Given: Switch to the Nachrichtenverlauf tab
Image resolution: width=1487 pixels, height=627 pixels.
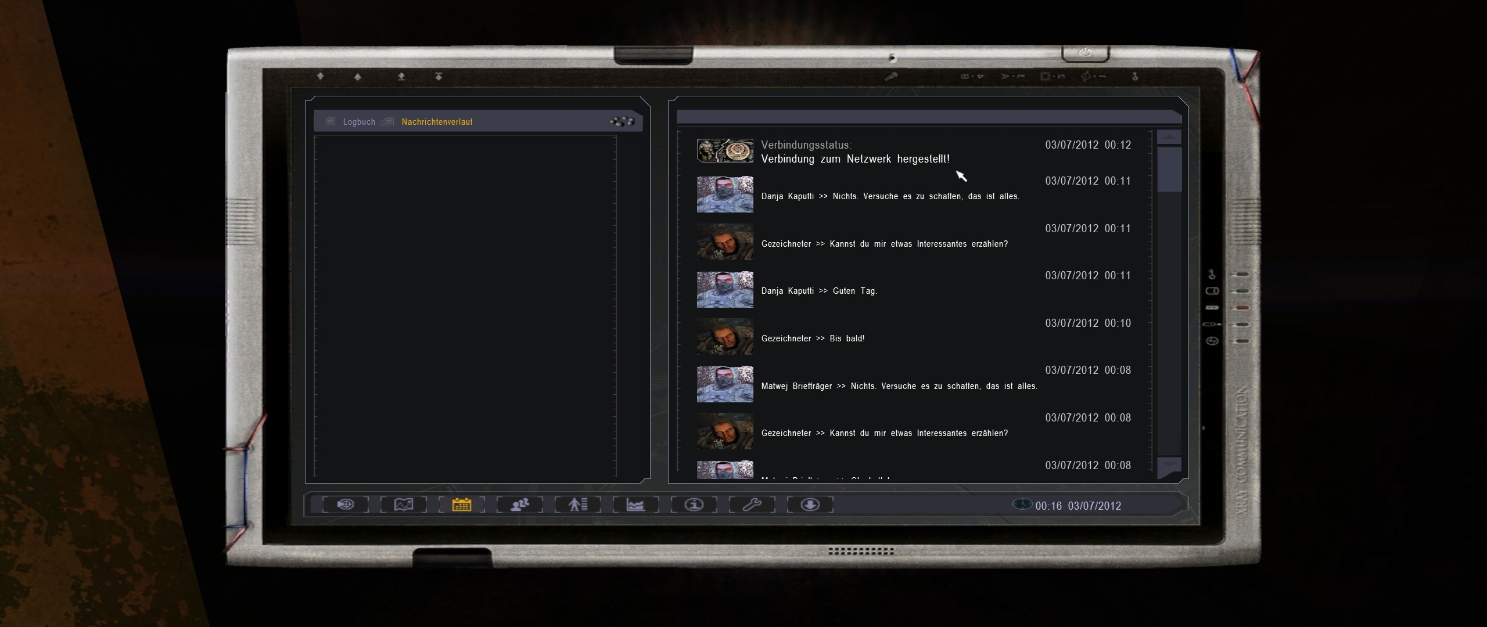Looking at the screenshot, I should [437, 122].
